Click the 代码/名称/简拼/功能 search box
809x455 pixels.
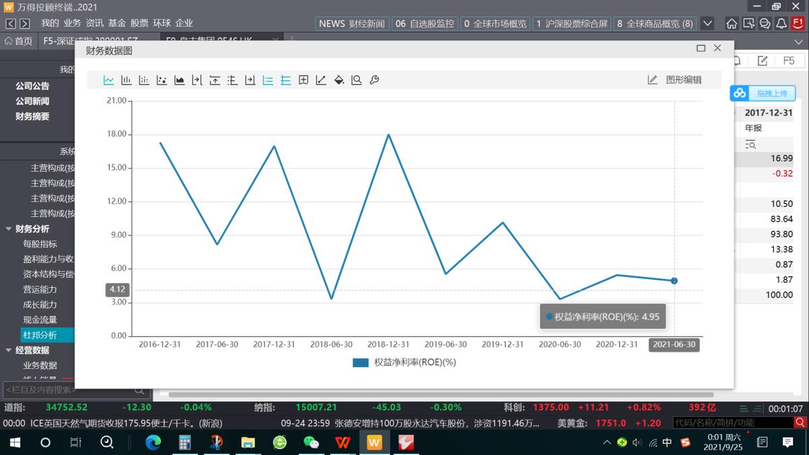point(732,423)
